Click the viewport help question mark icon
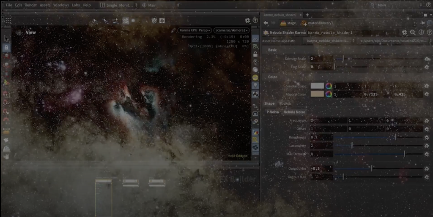Image resolution: width=433 pixels, height=217 pixels. (255, 20)
